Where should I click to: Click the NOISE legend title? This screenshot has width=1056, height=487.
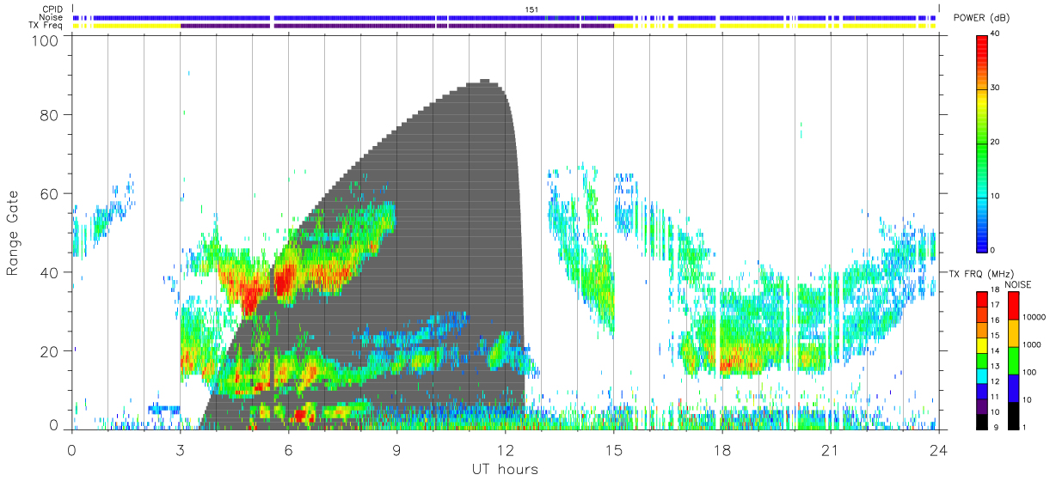pyautogui.click(x=1018, y=284)
